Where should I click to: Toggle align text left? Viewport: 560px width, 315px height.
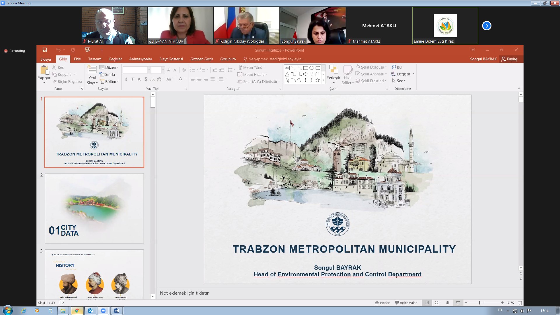tap(192, 79)
